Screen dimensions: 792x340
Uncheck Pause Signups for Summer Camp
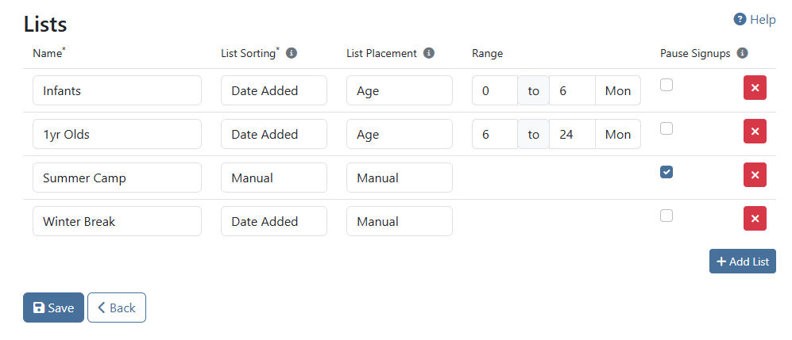click(x=666, y=172)
